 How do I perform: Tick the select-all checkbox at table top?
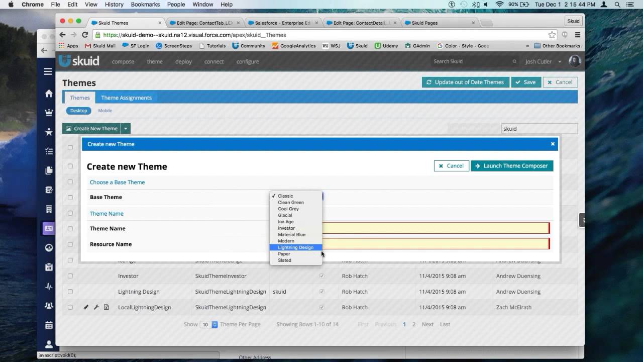pyautogui.click(x=70, y=147)
